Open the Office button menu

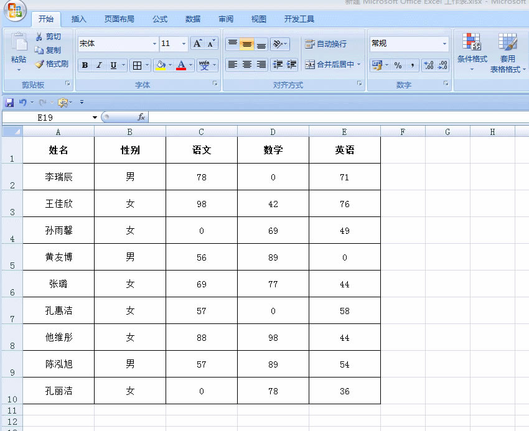tap(15, 10)
